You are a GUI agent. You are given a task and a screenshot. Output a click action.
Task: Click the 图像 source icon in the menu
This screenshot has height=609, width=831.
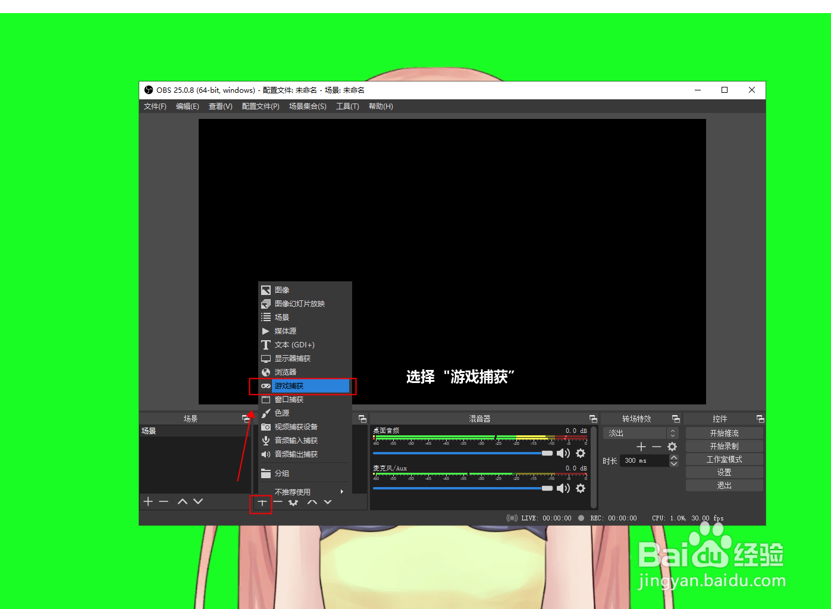point(266,290)
